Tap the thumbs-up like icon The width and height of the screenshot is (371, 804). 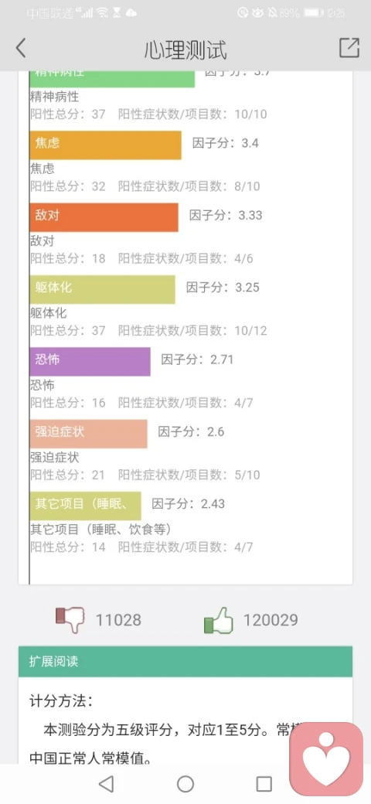(x=218, y=621)
